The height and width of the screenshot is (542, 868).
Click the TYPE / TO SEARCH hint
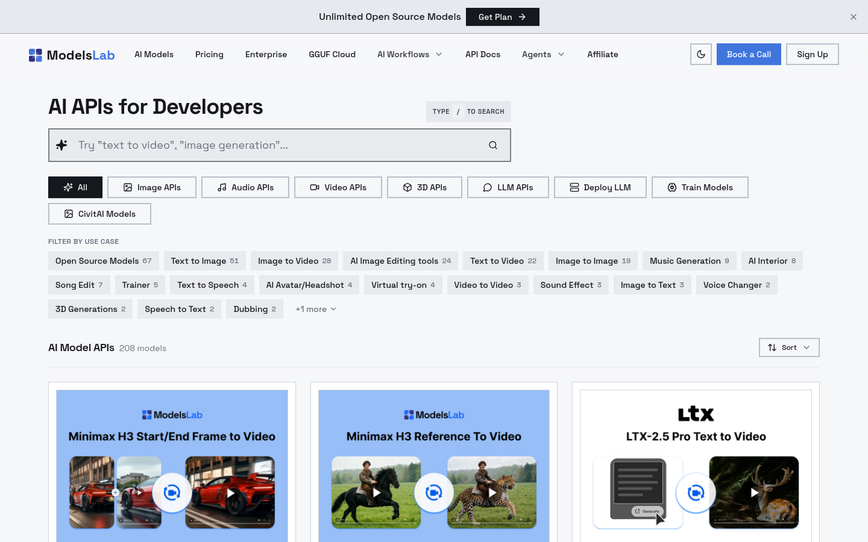coord(468,111)
